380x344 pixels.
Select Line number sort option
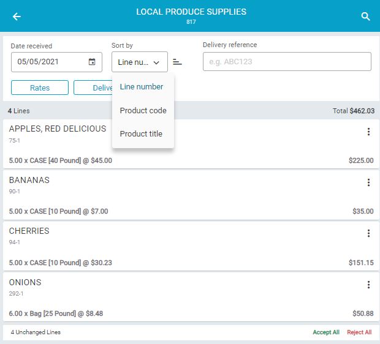[142, 87]
